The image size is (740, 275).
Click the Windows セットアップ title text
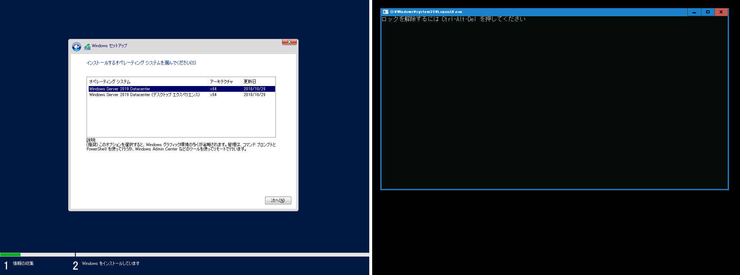(109, 46)
